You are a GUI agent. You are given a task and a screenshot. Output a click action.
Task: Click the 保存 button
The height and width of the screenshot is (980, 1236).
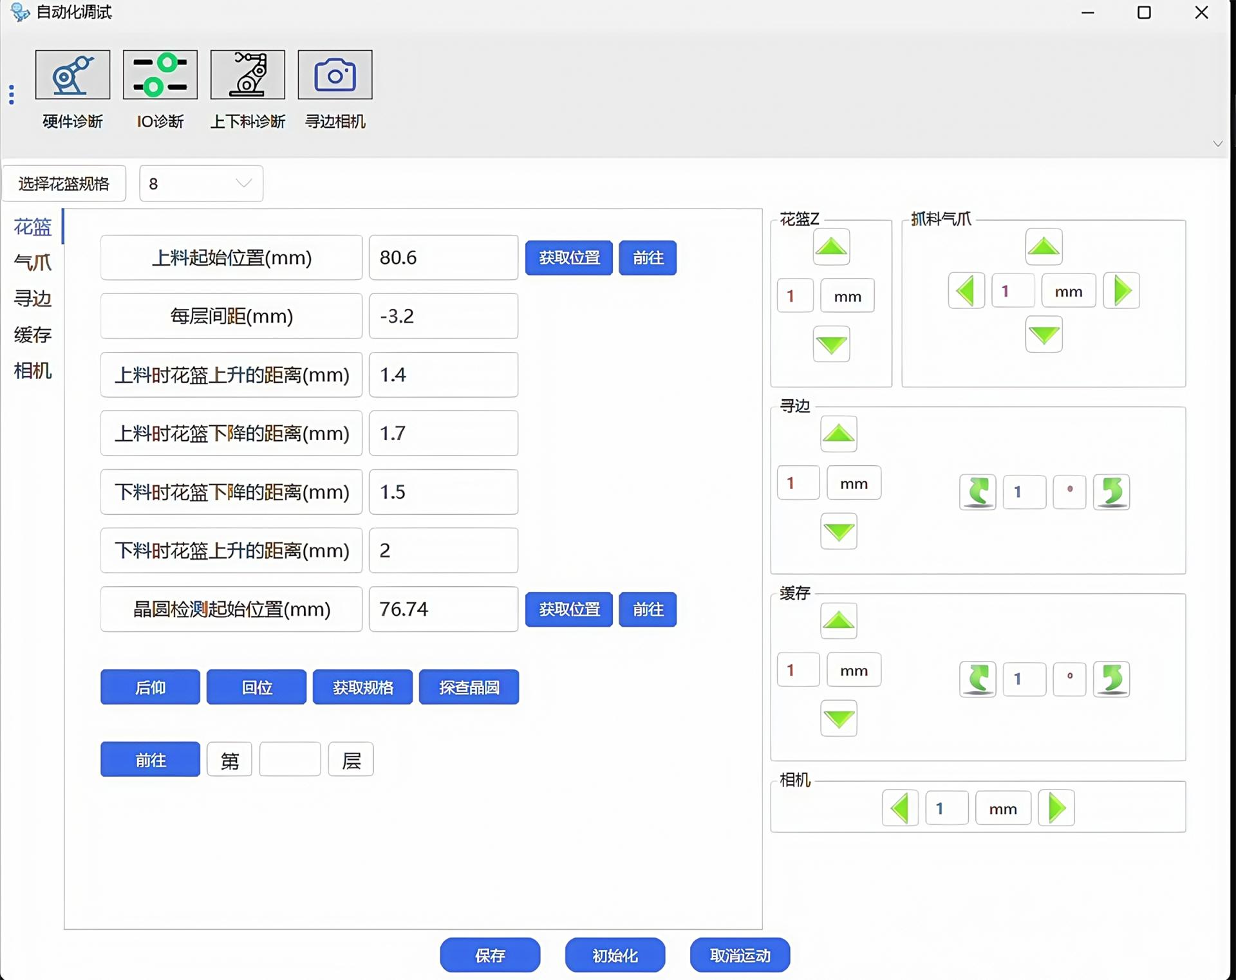click(490, 956)
